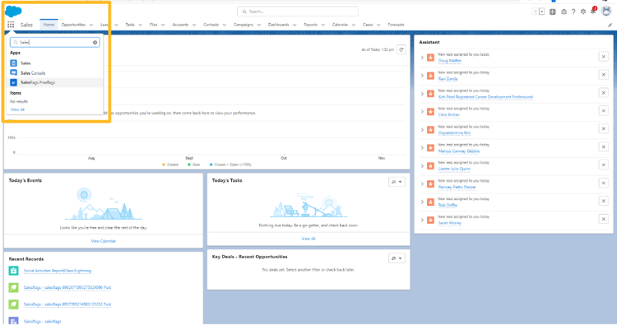Clear the app launcher search text
The image size is (617, 325).
tap(95, 43)
